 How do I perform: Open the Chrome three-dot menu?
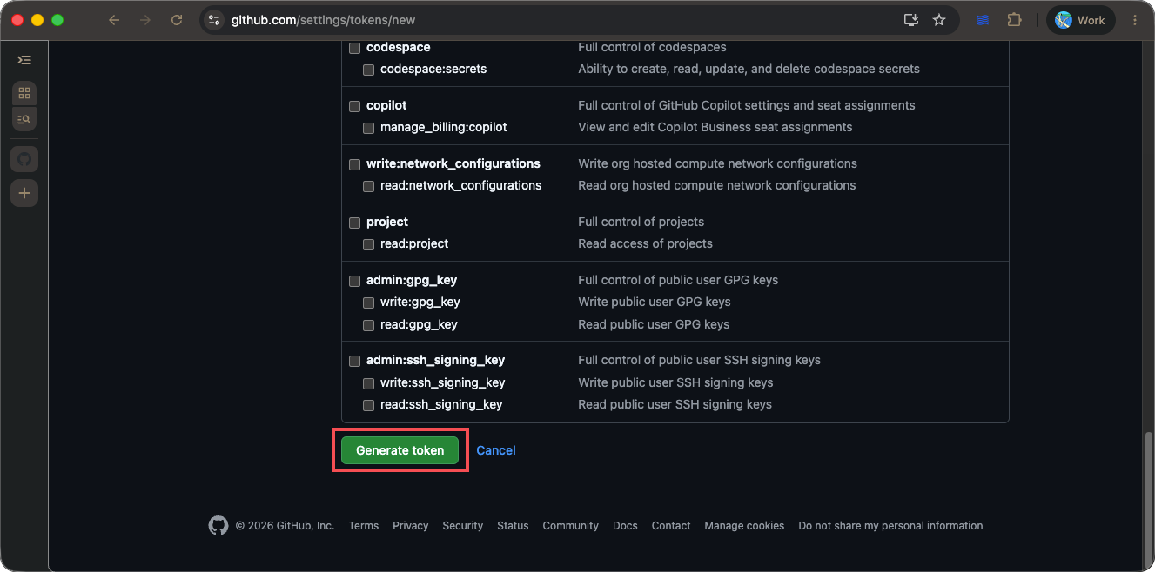[x=1135, y=20]
